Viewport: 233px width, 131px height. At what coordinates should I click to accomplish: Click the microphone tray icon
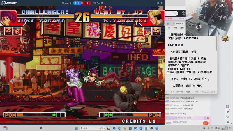208,128
